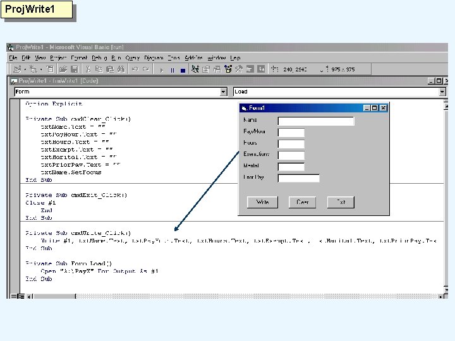This screenshot has height=341, width=455.
Task: Minimize the ProjWrite1 code window
Action: (431, 81)
